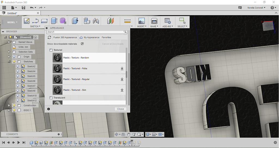Open the MAKE dropdown menu
Image resolution: width=279 pixels, height=148 pixels.
point(154,26)
